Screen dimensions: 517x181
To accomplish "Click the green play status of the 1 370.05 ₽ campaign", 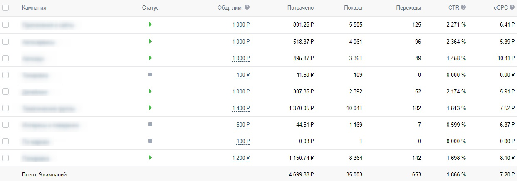I will tap(150, 108).
